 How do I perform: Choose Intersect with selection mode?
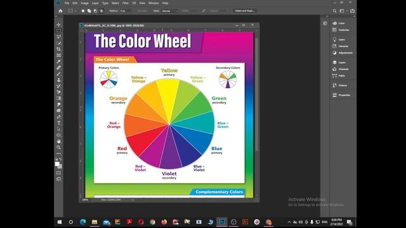pyautogui.click(x=101, y=11)
